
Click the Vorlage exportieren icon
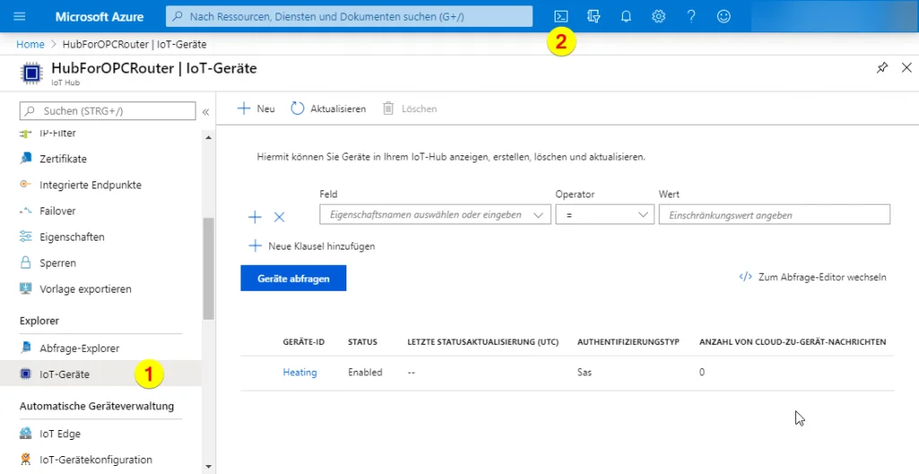point(25,289)
